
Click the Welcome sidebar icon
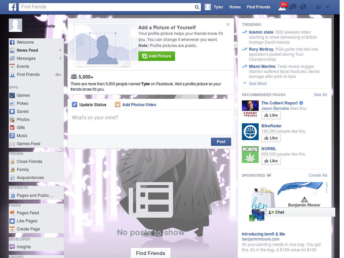pos(12,42)
